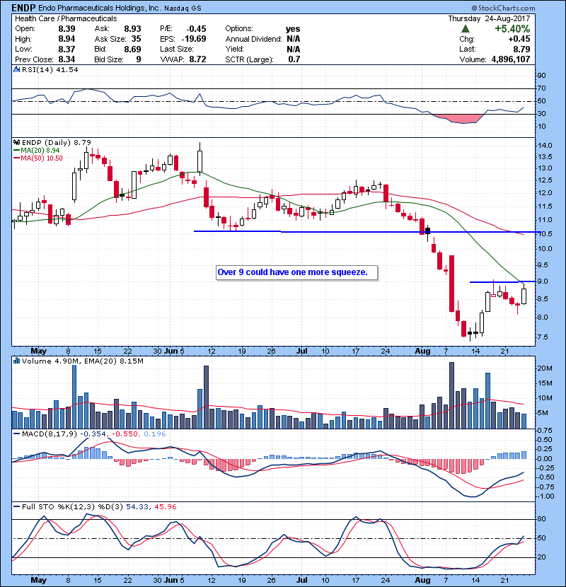Click the VWAP value 8.72
The image size is (566, 587).
coord(198,59)
